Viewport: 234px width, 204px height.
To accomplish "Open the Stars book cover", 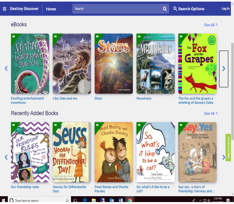I will click(114, 63).
